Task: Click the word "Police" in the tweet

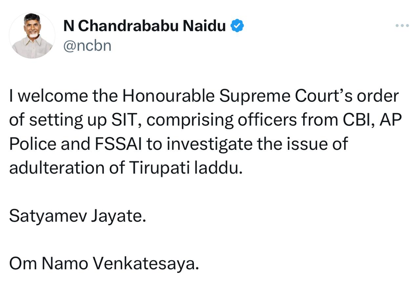Action: [33, 144]
